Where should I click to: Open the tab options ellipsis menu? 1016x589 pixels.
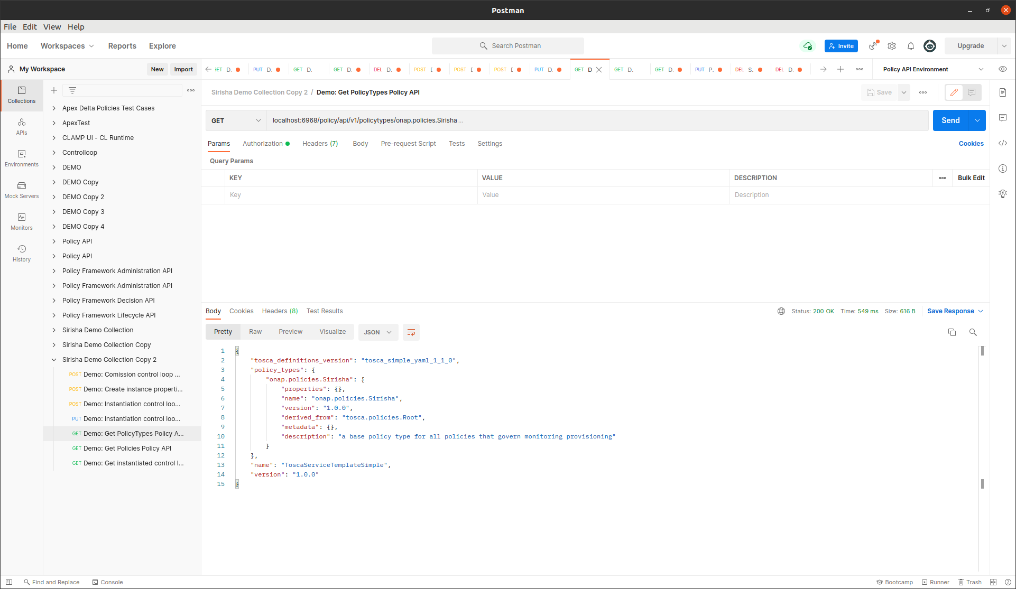point(860,69)
